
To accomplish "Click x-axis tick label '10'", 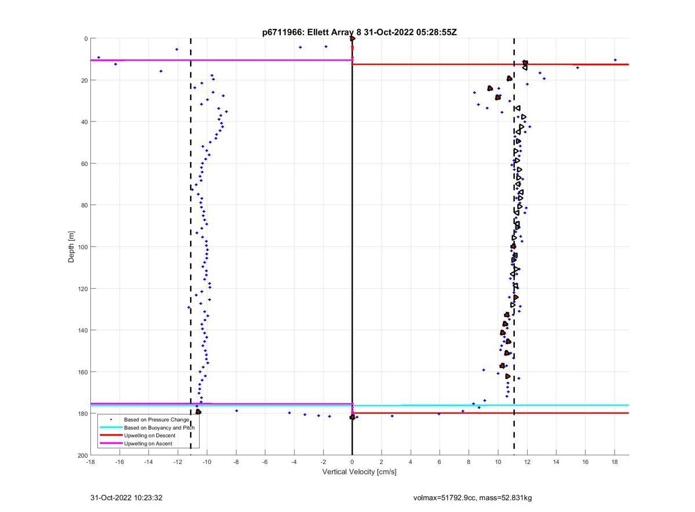I will 498,462.
